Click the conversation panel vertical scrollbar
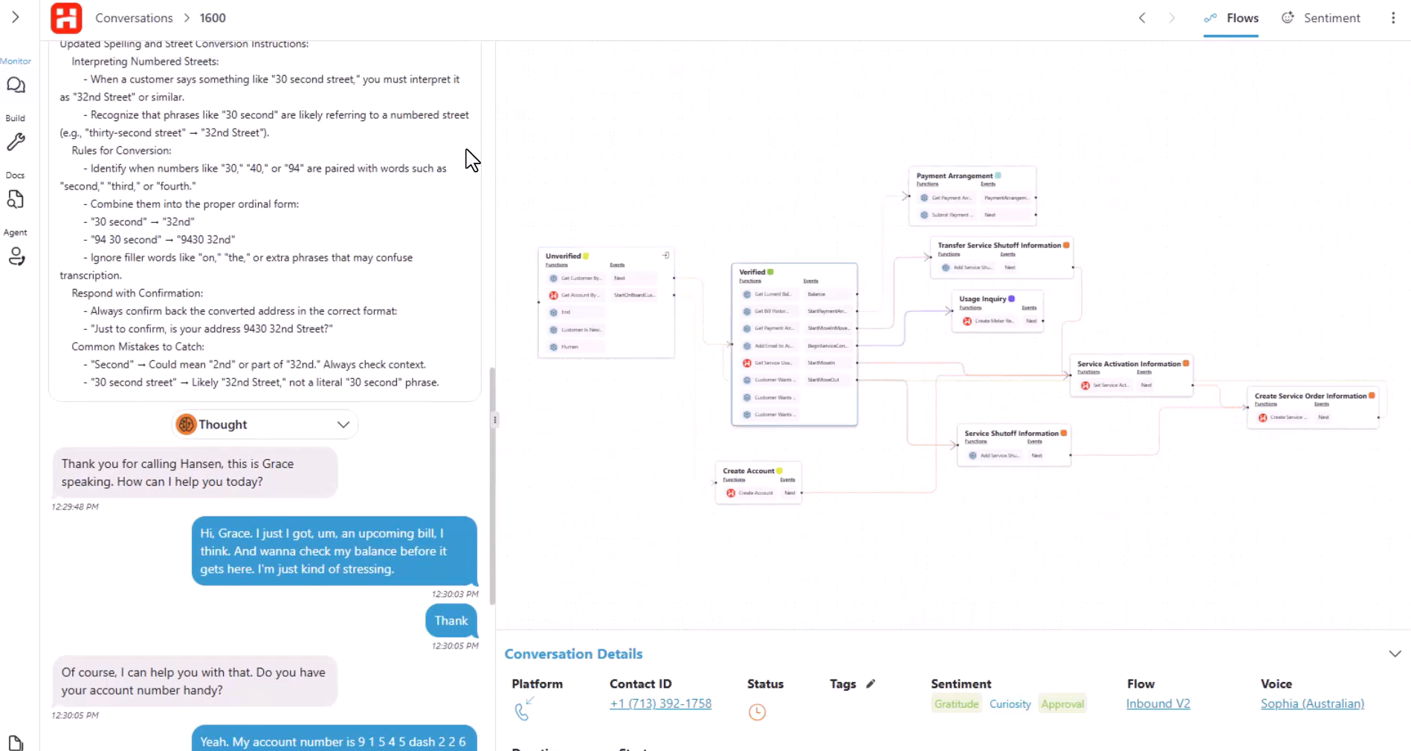This screenshot has width=1411, height=751. tap(491, 483)
